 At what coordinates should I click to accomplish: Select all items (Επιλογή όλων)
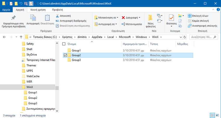tap(198, 16)
